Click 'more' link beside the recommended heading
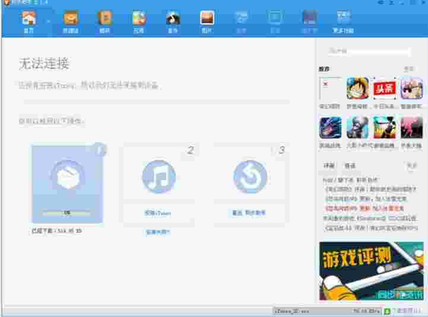 coord(408,69)
